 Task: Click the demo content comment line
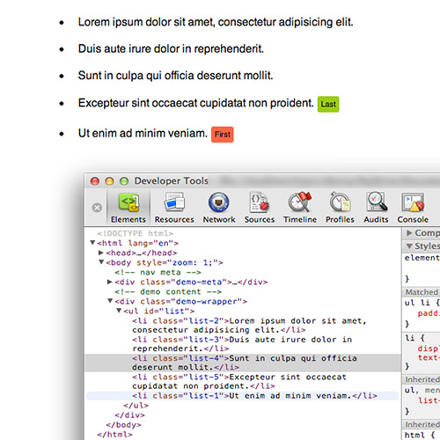coord(168,292)
